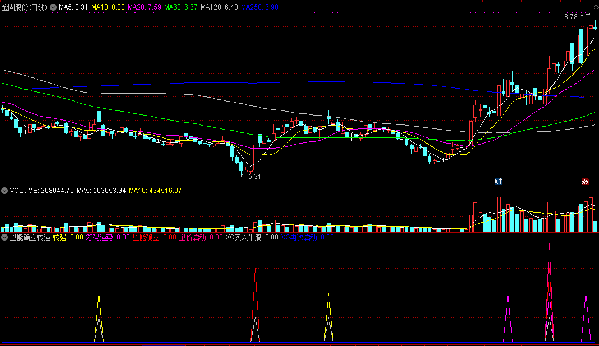
Task: Expand the VOLUME panel indicator menu
Action: (4, 191)
